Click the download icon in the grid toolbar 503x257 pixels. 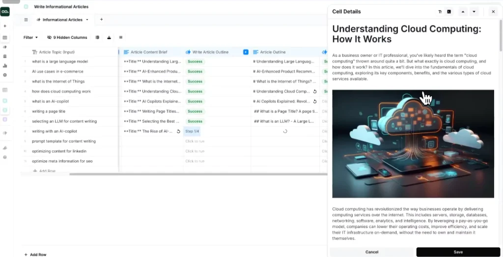[109, 37]
